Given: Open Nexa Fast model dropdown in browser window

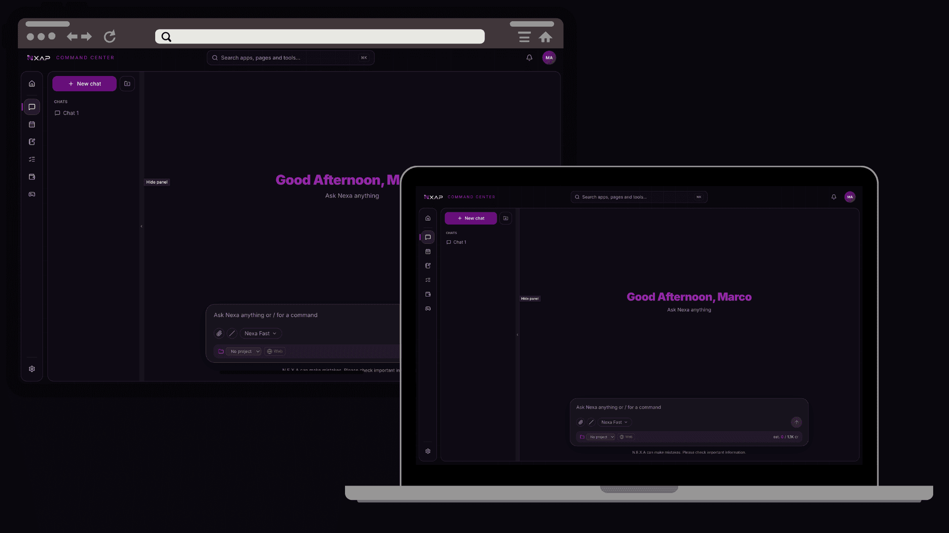Looking at the screenshot, I should click(260, 334).
